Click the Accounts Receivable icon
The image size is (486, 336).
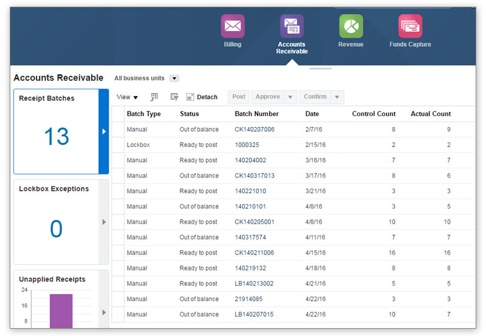tap(292, 26)
